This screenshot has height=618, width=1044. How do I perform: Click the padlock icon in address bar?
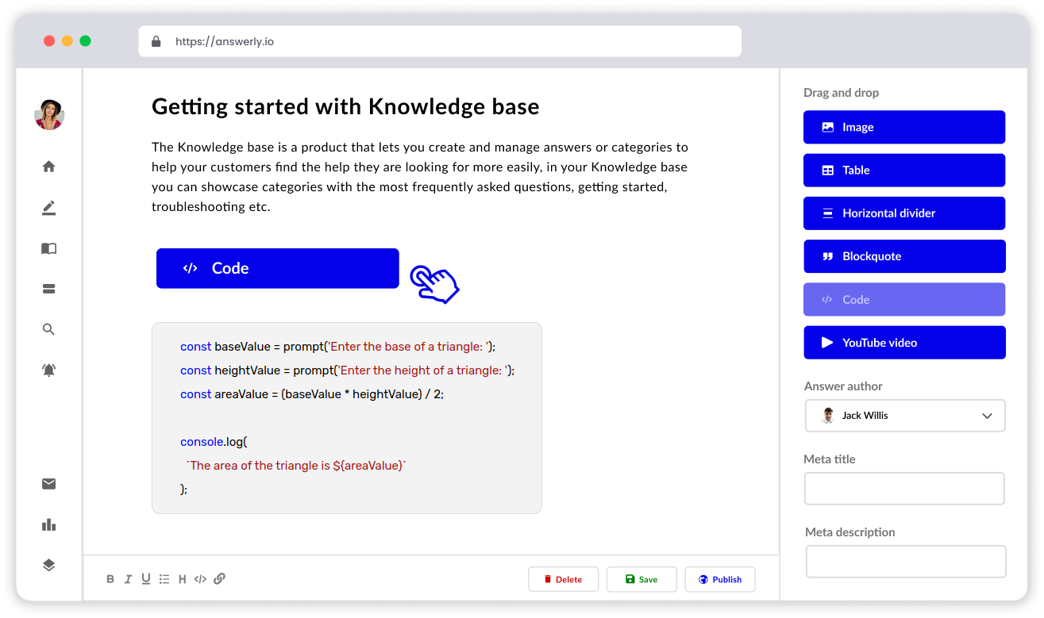pos(156,41)
